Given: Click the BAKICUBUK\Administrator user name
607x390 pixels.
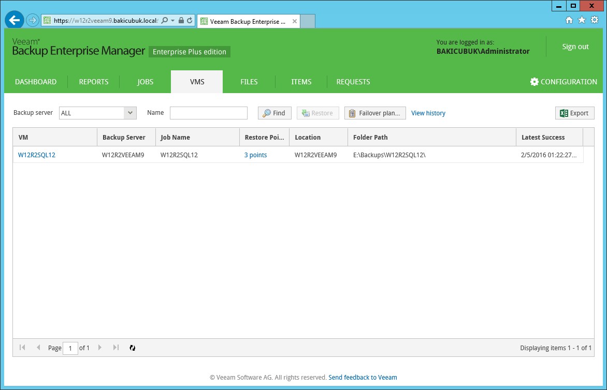Looking at the screenshot, I should coord(483,51).
